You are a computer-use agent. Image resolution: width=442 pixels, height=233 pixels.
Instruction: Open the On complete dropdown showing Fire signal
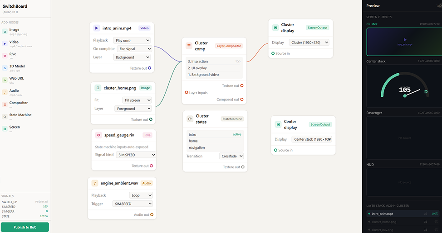(134, 48)
